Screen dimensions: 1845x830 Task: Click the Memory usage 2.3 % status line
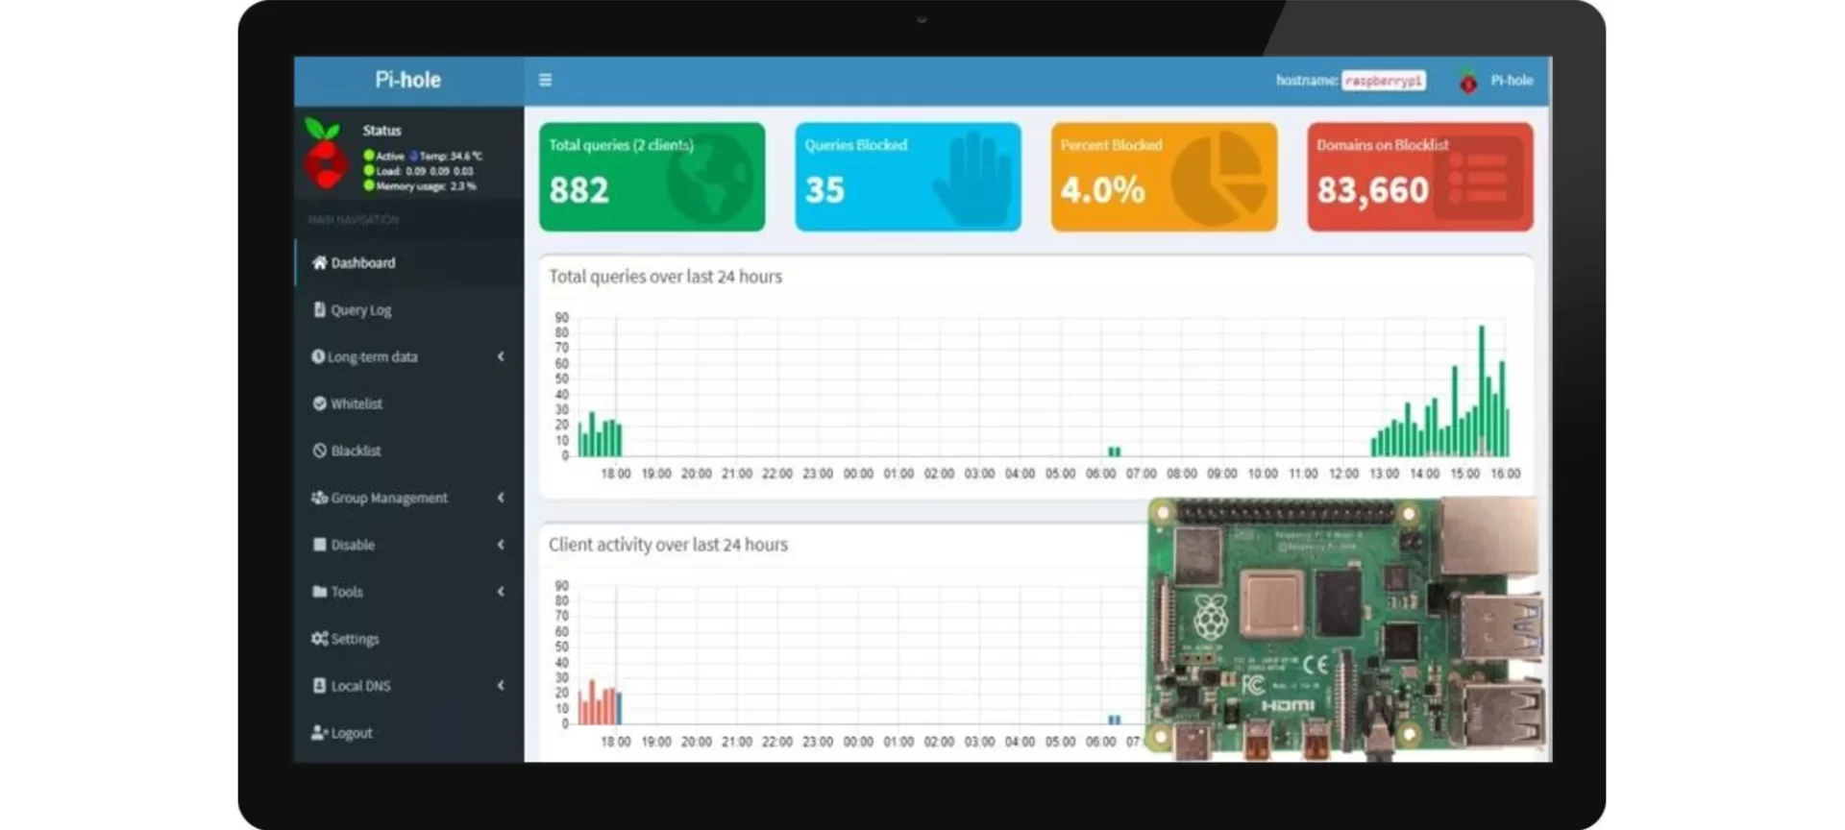click(x=420, y=186)
